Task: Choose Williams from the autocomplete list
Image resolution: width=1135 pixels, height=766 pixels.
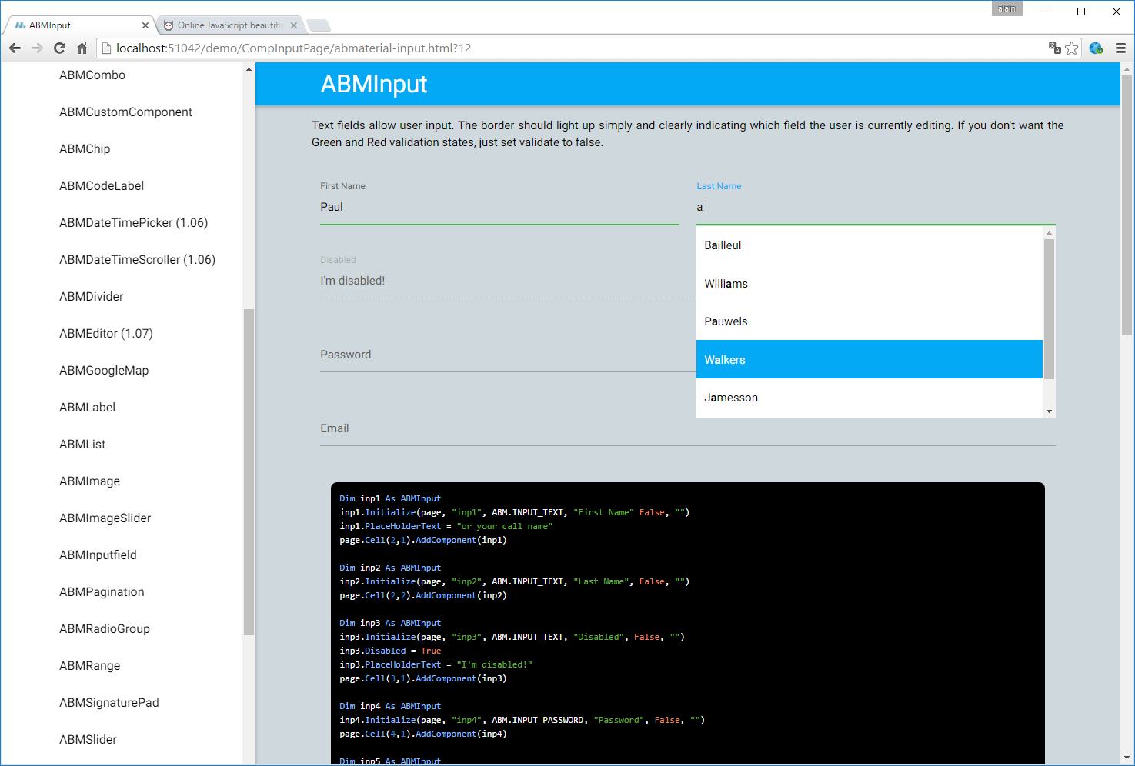Action: [870, 284]
